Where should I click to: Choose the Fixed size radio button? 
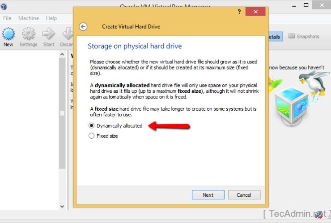pyautogui.click(x=92, y=136)
